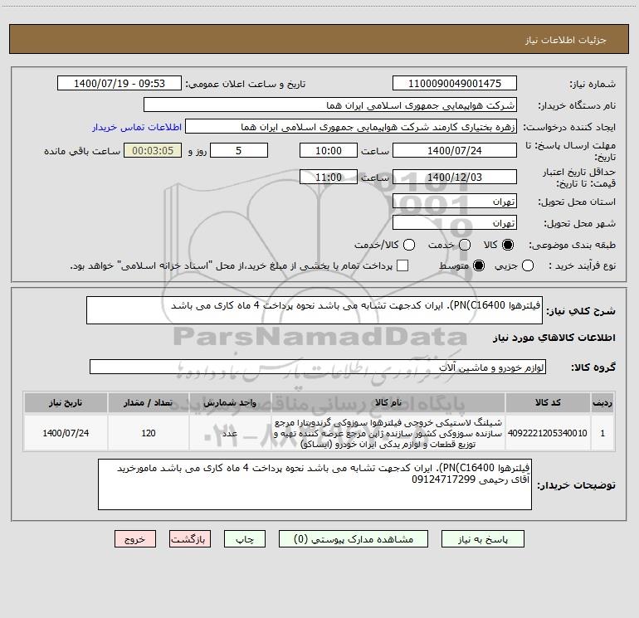Select product code cell 409222120534​0010

click(548, 433)
